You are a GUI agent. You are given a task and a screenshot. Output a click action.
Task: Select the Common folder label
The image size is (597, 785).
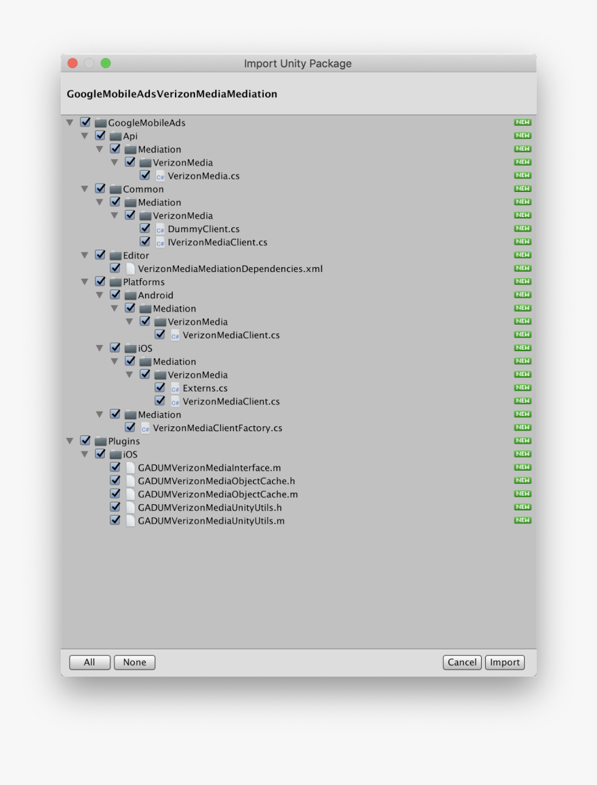click(x=144, y=189)
